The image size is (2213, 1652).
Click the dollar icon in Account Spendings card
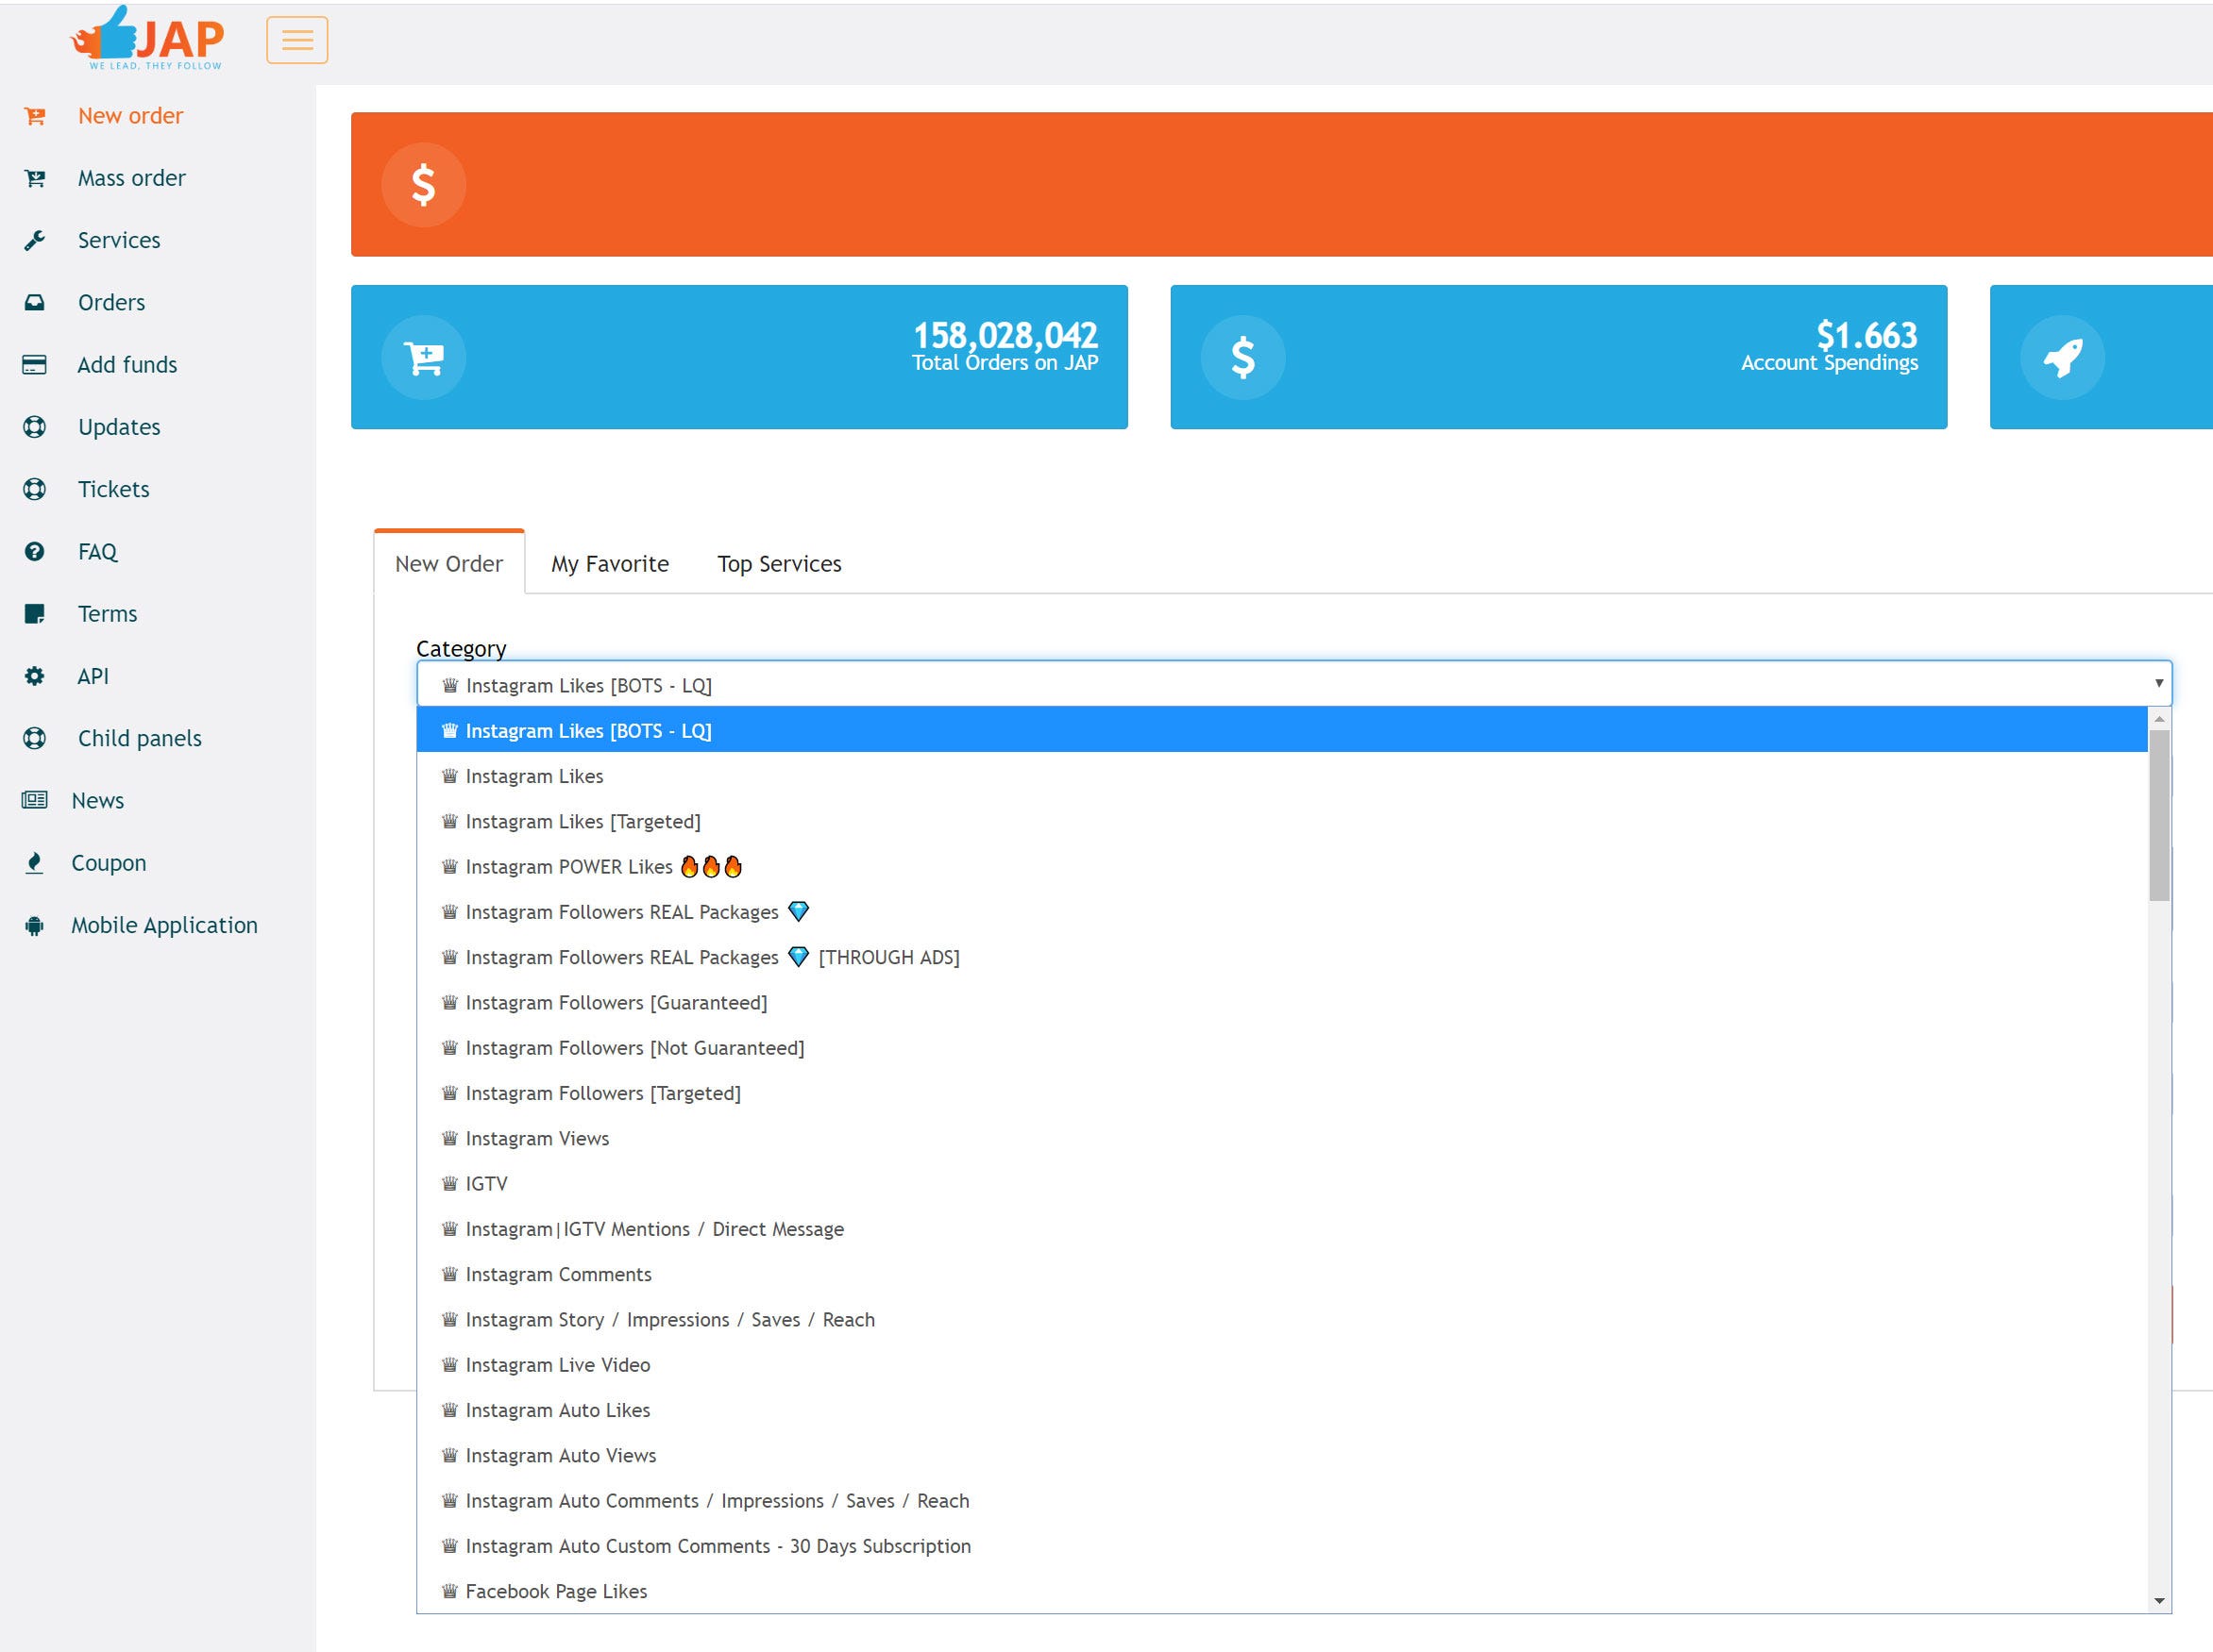click(x=1242, y=357)
